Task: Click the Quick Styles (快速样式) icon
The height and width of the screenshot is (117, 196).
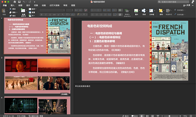Action: 168,11
